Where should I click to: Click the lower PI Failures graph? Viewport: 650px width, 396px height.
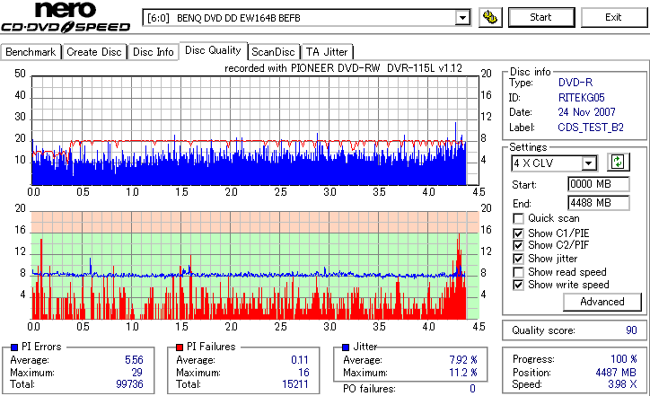(x=255, y=266)
